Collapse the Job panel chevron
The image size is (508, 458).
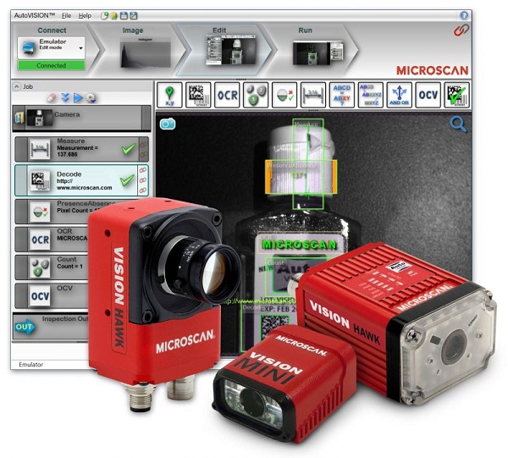[17, 86]
